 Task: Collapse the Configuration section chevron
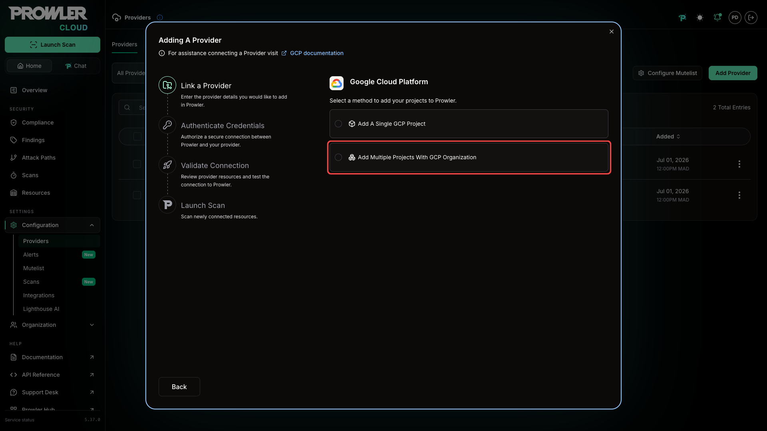pyautogui.click(x=92, y=225)
